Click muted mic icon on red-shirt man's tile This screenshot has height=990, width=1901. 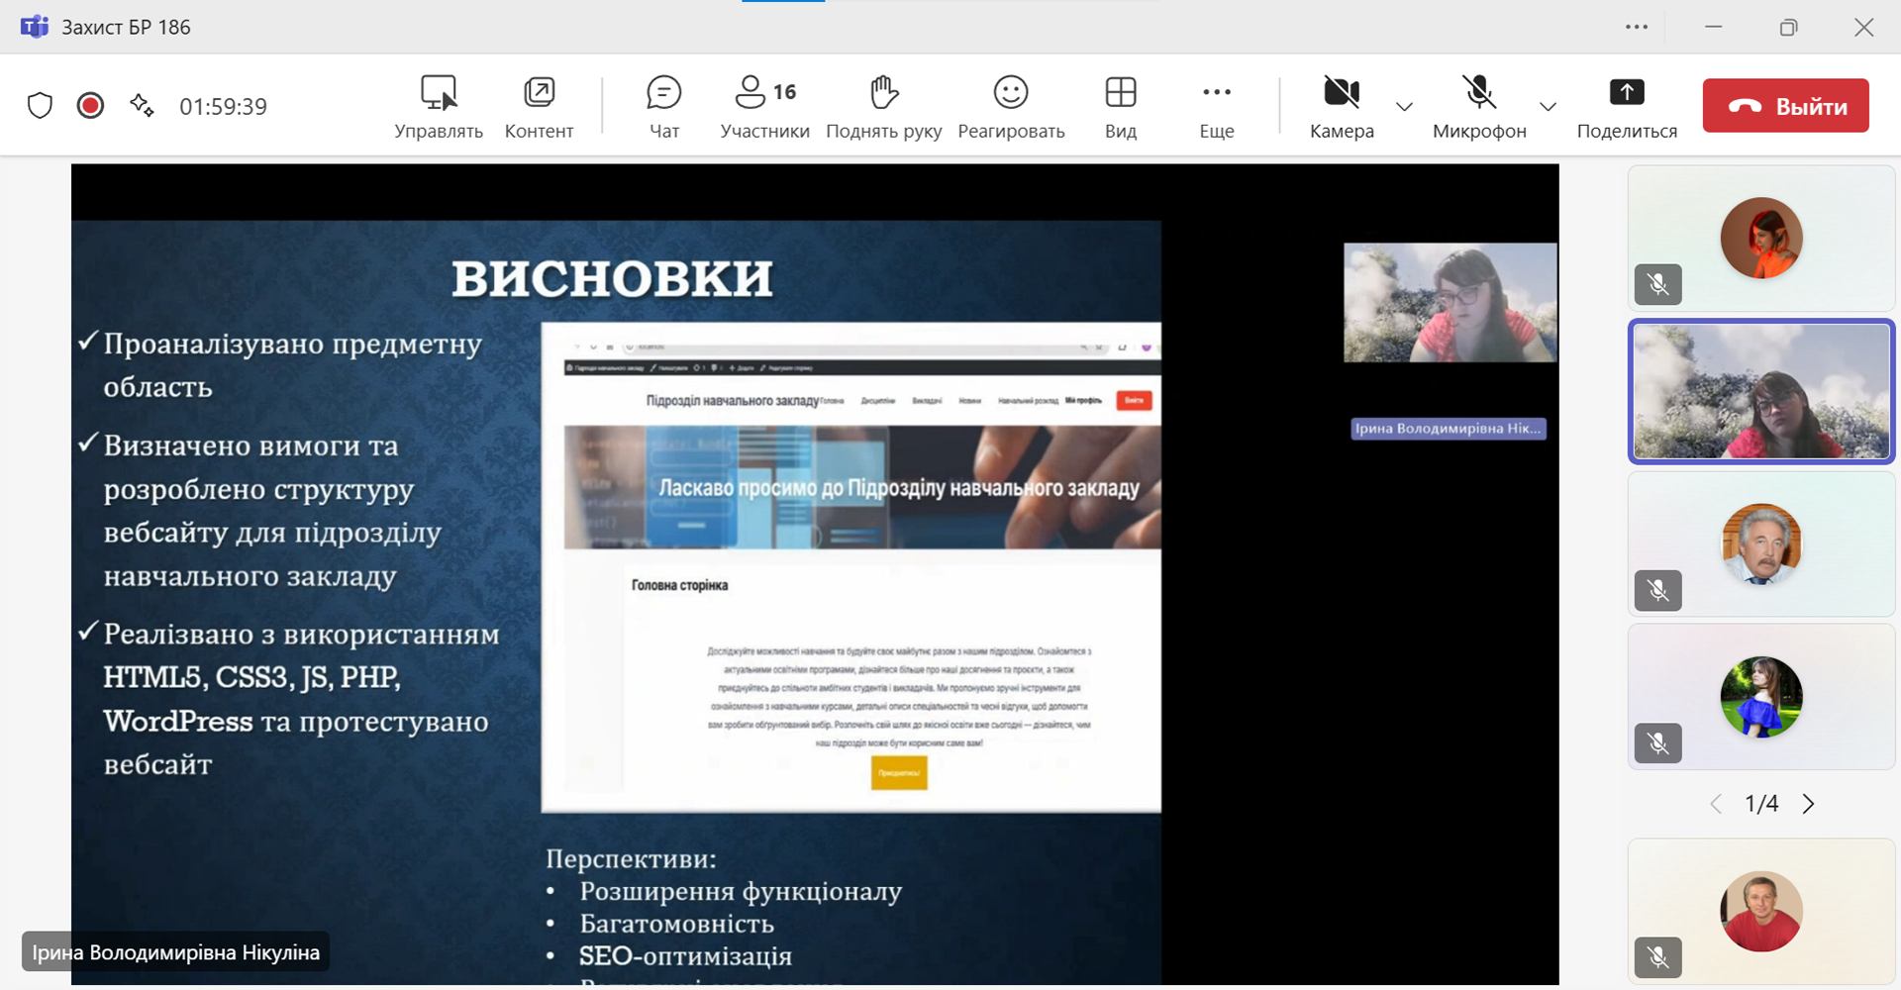click(1658, 957)
